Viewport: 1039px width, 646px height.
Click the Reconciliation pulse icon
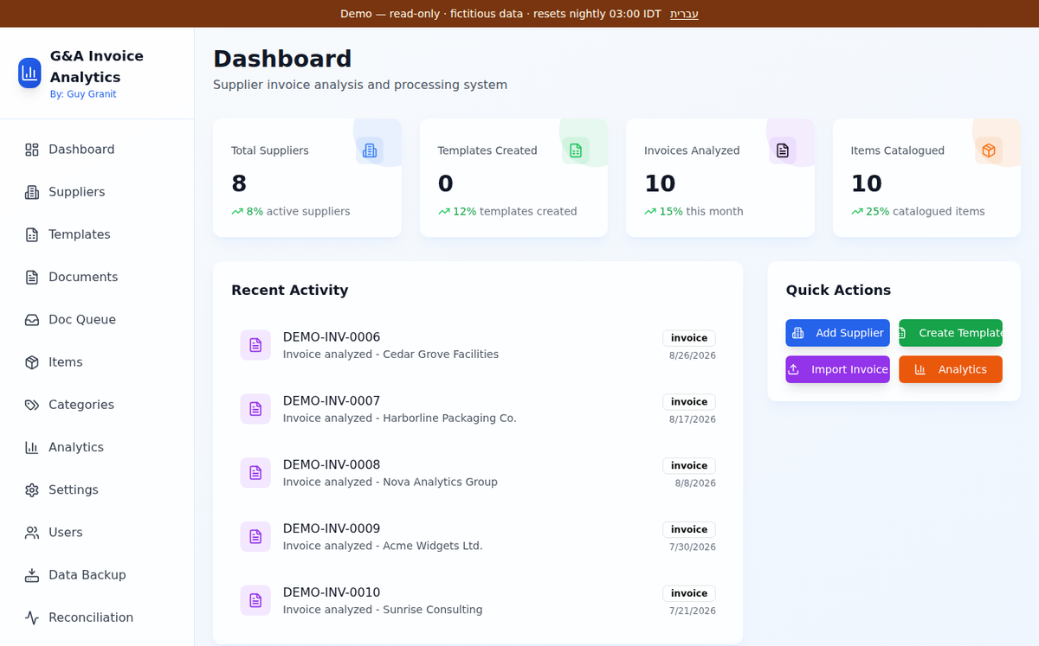click(x=32, y=617)
